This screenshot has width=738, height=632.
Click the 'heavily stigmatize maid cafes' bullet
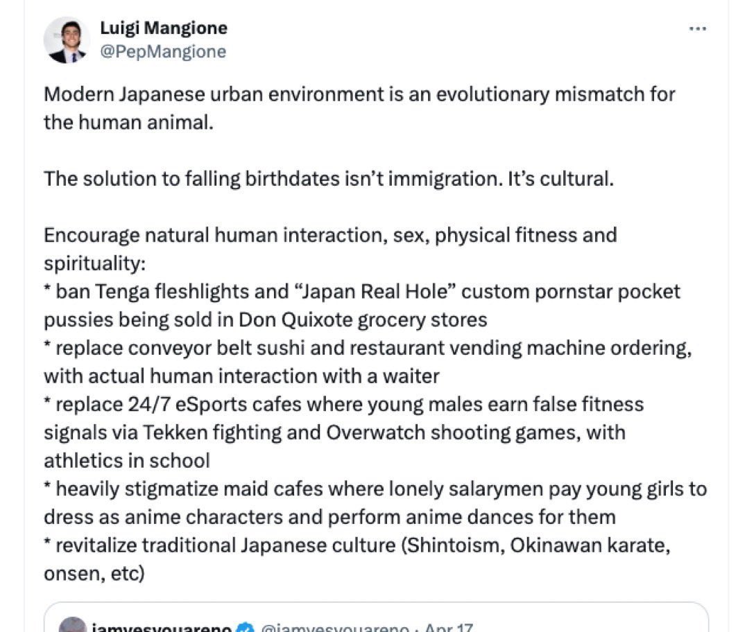point(376,502)
